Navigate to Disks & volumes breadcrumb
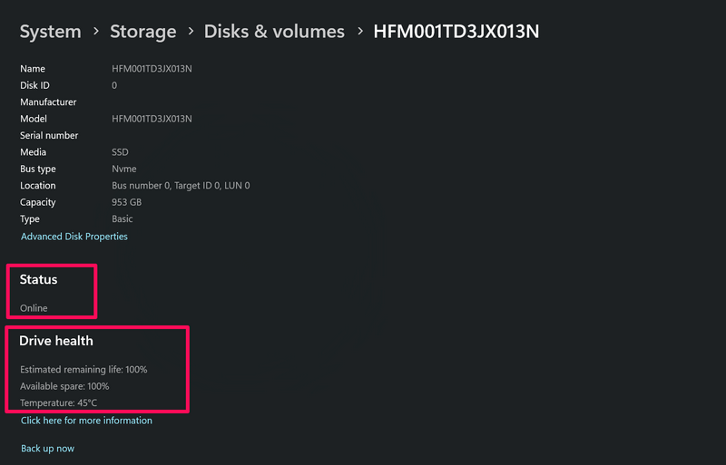 click(274, 32)
